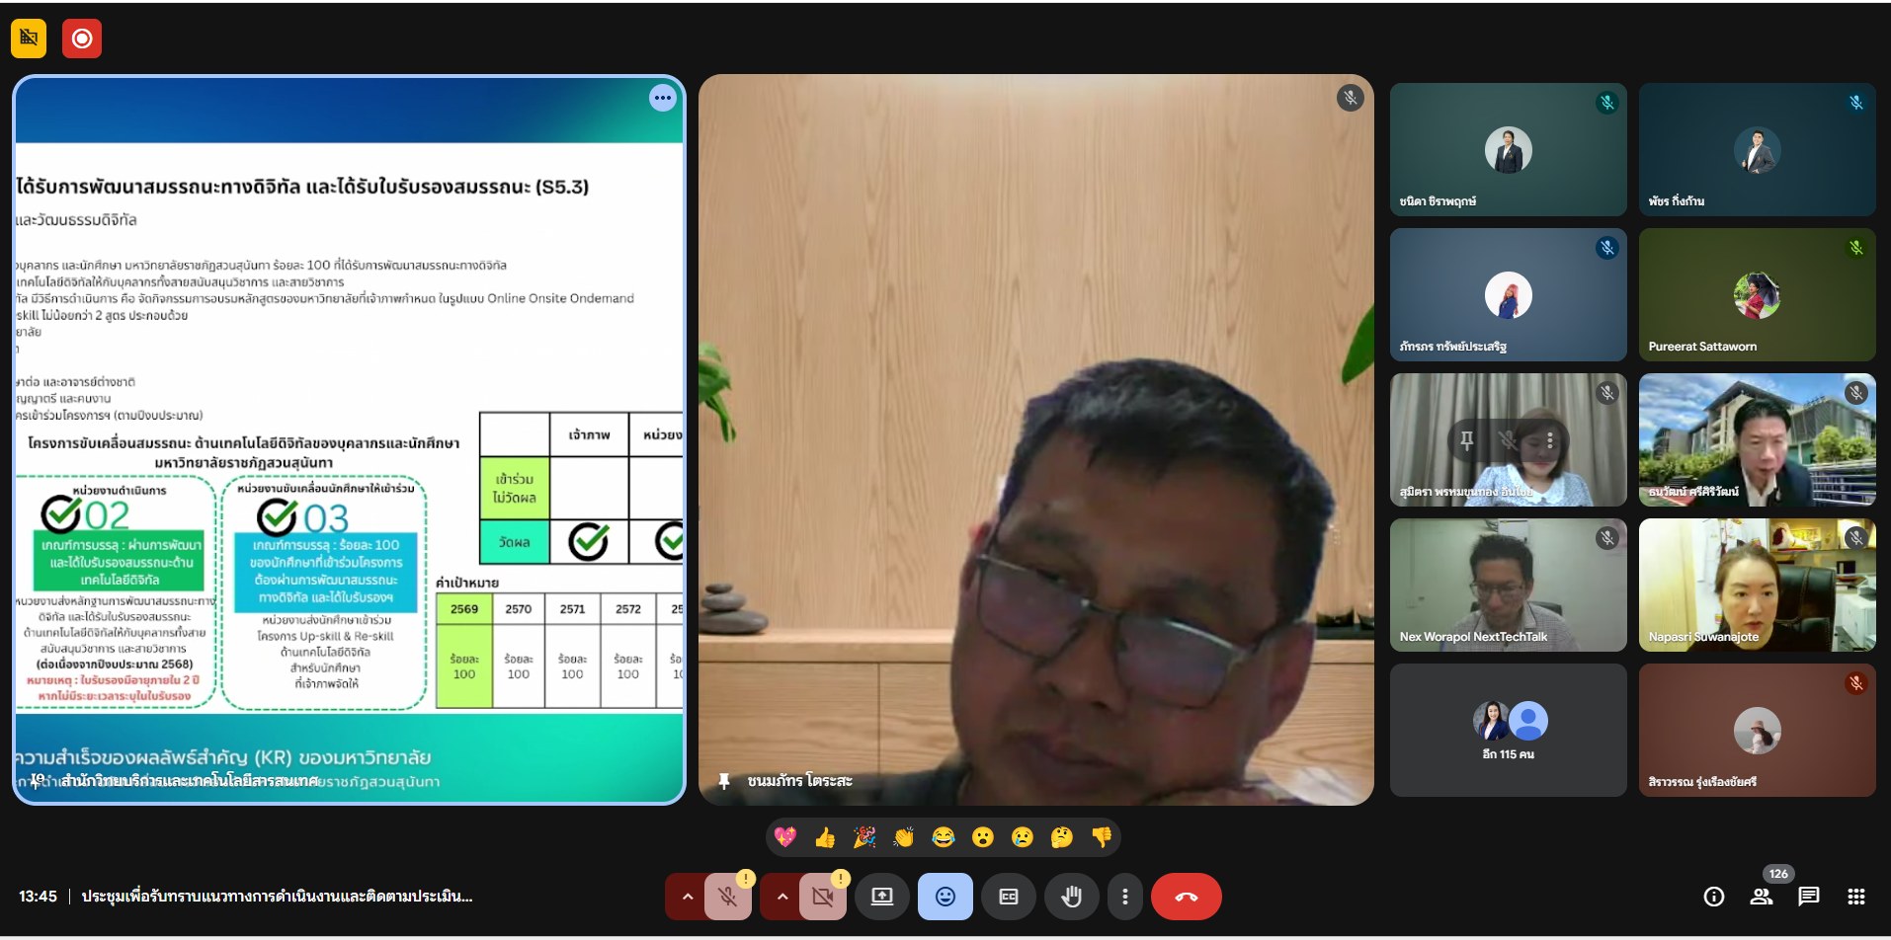Raise your hand
The height and width of the screenshot is (940, 1891).
click(x=1071, y=897)
